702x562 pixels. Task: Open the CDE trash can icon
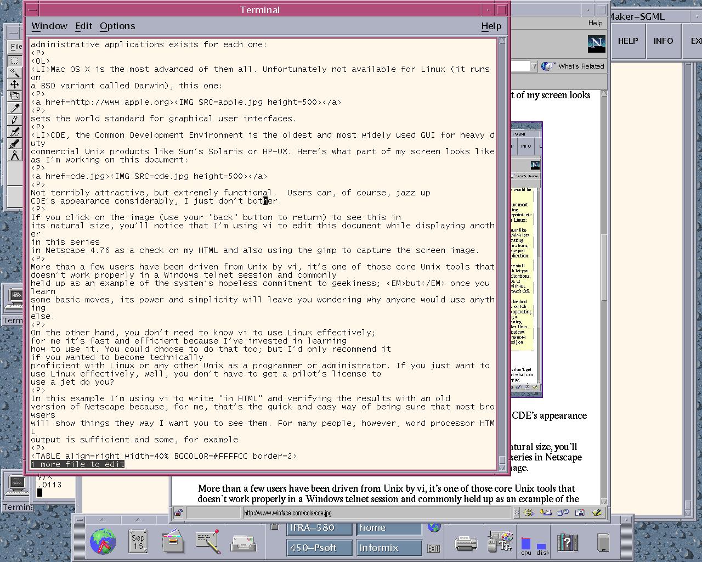pos(603,542)
